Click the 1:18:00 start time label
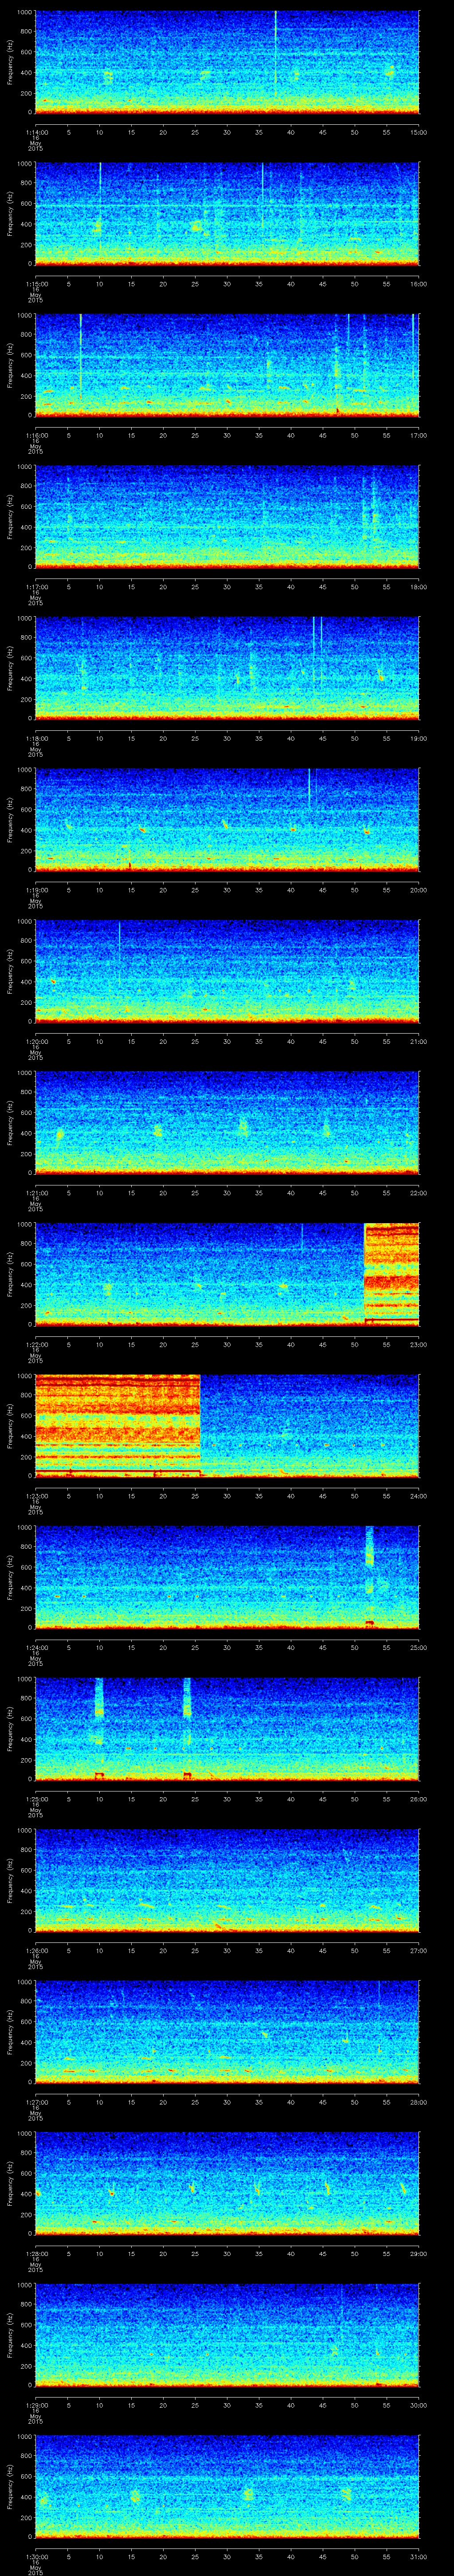The height and width of the screenshot is (2576, 454). pos(36,738)
